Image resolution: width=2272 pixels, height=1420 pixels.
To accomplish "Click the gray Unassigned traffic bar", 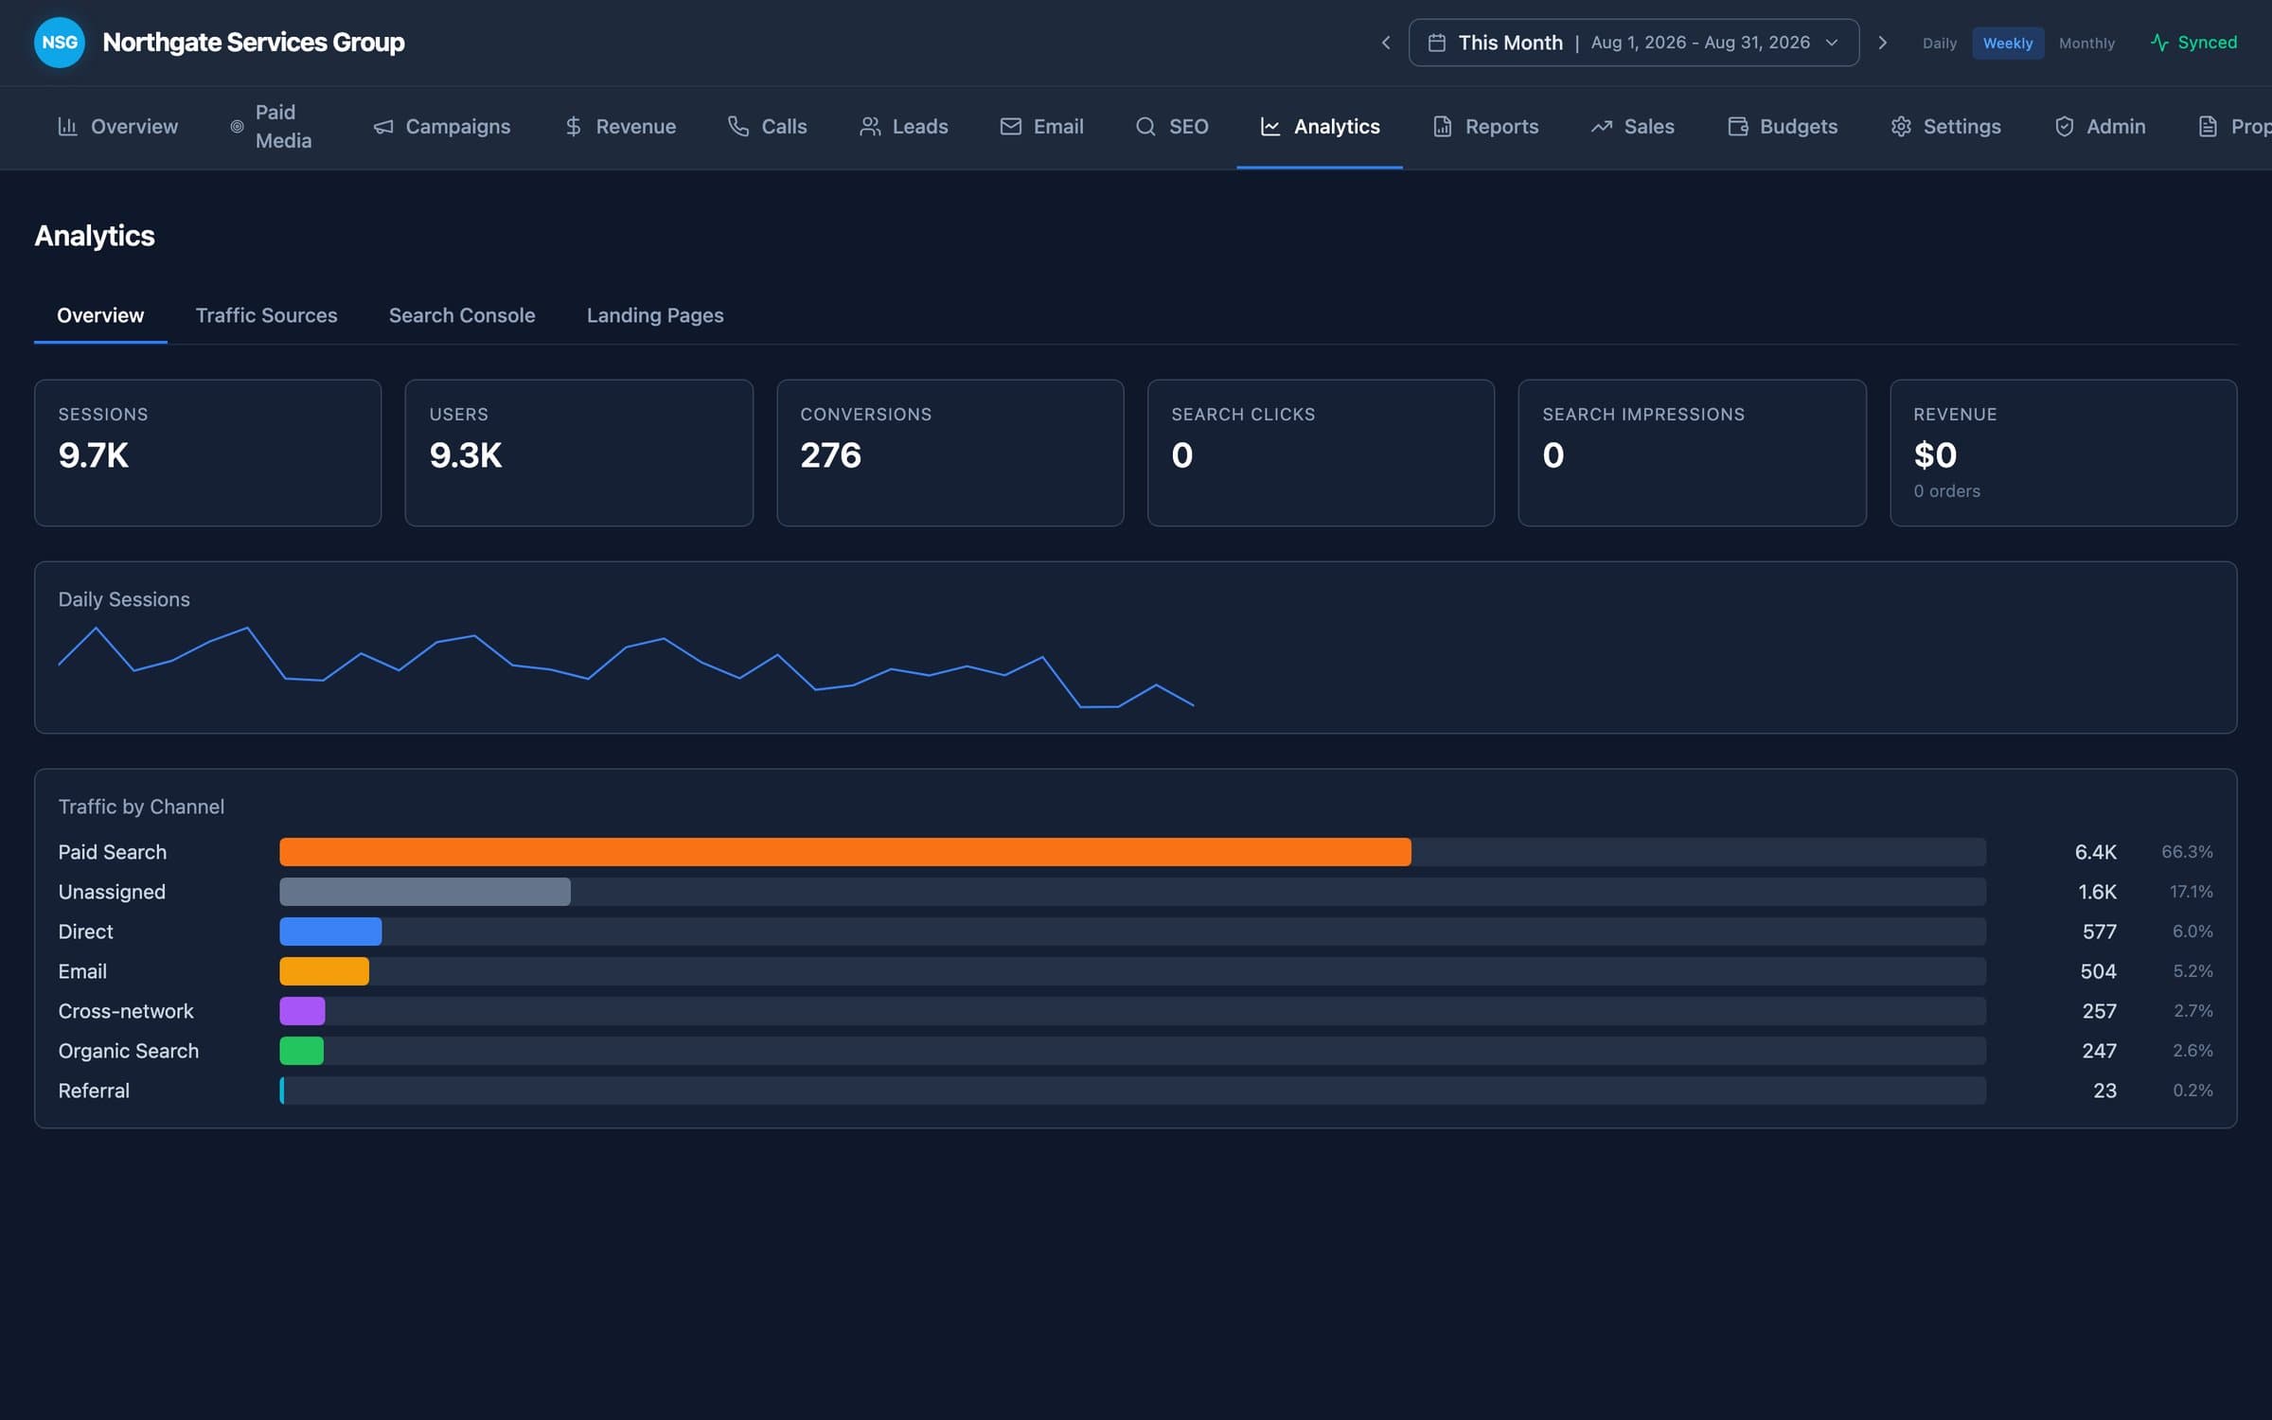I will 425,892.
